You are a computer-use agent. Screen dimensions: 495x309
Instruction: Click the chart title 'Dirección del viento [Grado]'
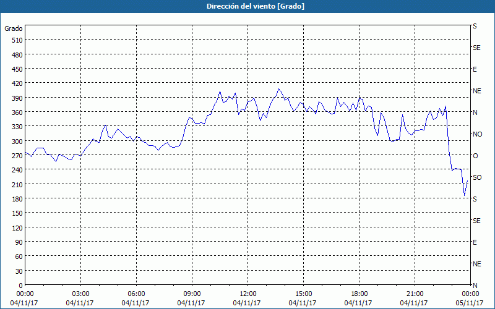coord(256,6)
